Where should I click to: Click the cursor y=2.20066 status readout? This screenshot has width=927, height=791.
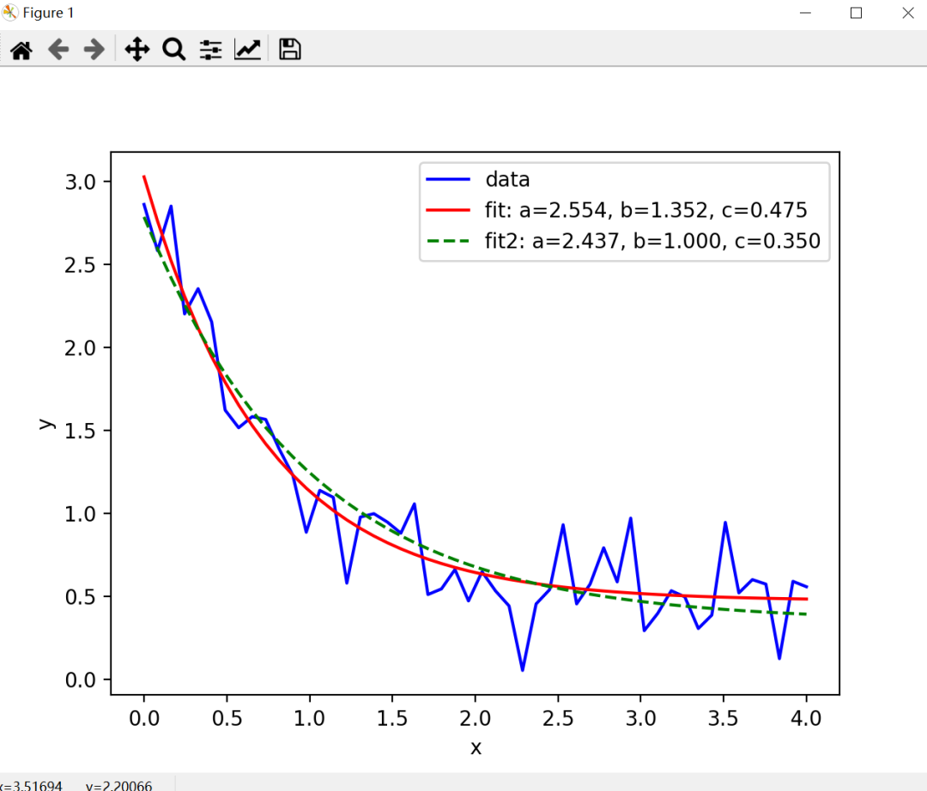tap(118, 786)
